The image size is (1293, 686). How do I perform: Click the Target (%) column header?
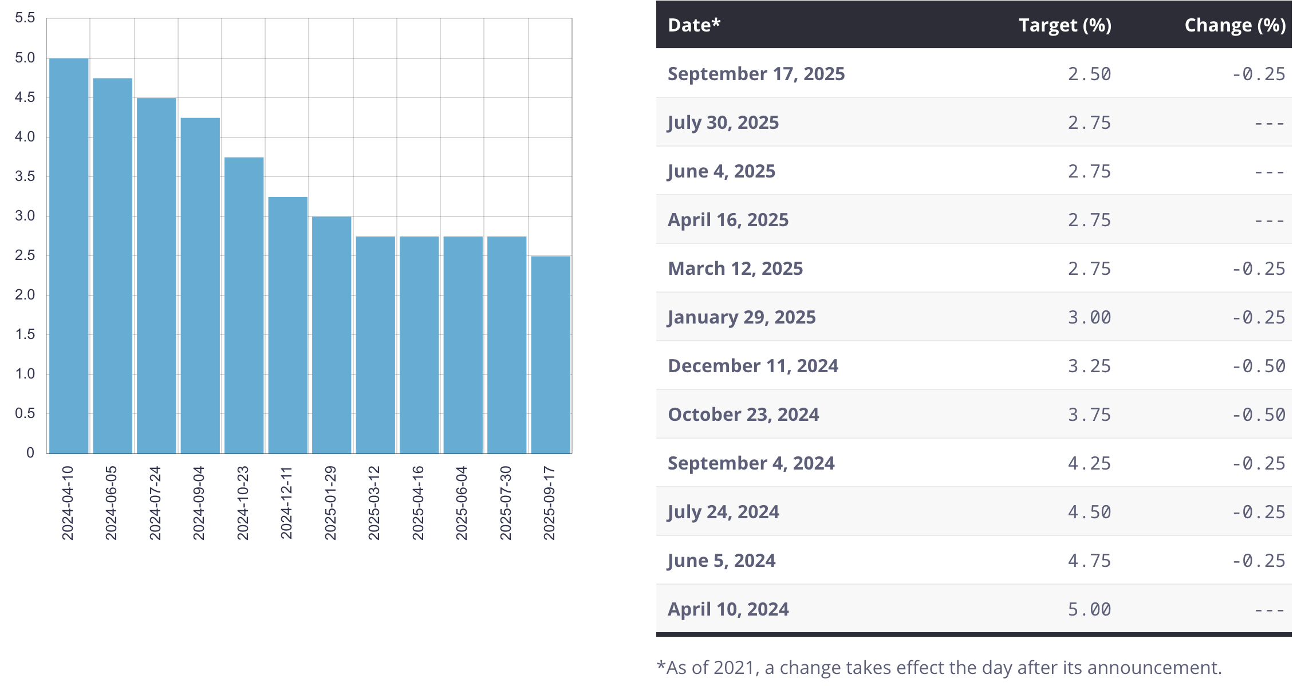(x=1065, y=25)
